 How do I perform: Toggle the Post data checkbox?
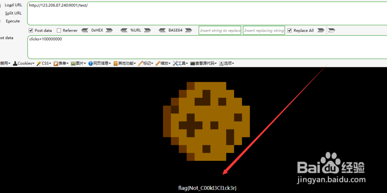31,30
